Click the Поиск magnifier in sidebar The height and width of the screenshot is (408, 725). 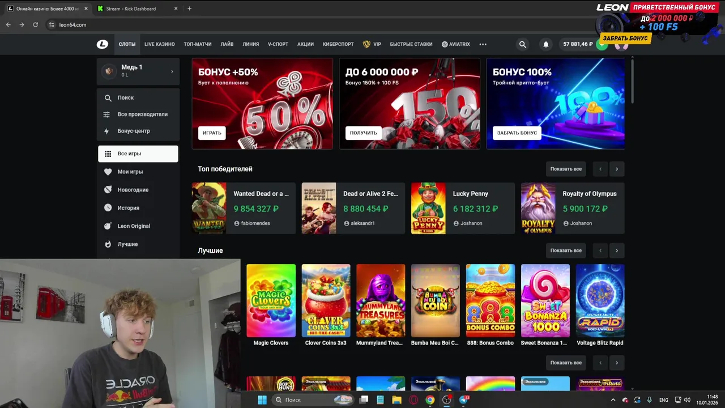pos(108,98)
